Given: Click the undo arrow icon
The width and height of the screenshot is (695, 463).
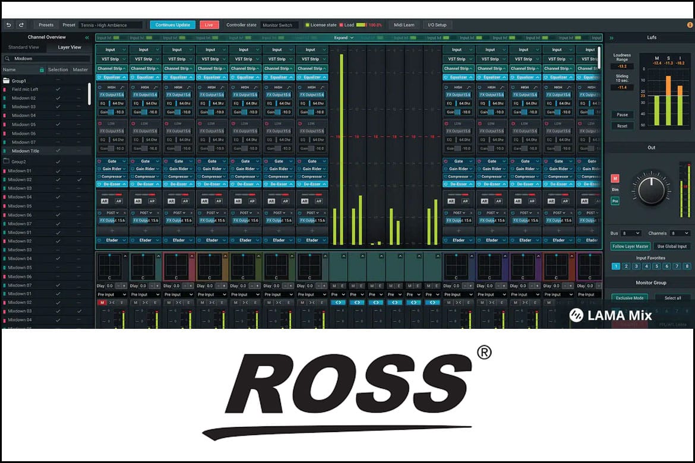Looking at the screenshot, I should coord(8,25).
